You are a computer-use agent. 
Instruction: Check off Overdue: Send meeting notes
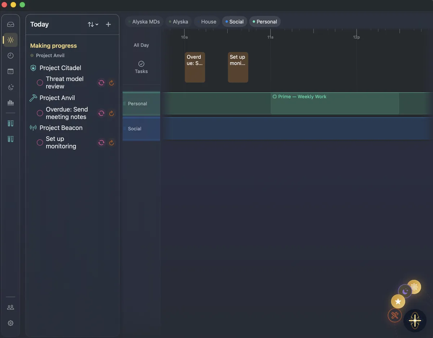39,113
